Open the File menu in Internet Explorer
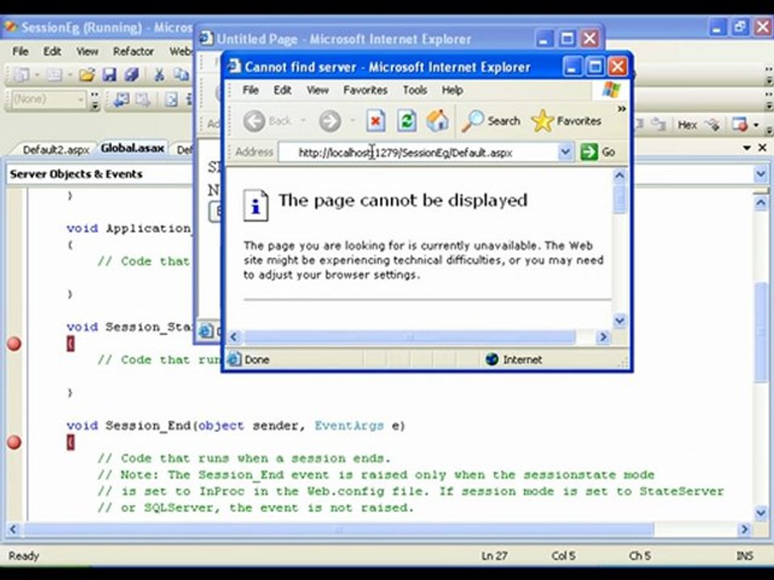Image resolution: width=774 pixels, height=580 pixels. click(250, 89)
